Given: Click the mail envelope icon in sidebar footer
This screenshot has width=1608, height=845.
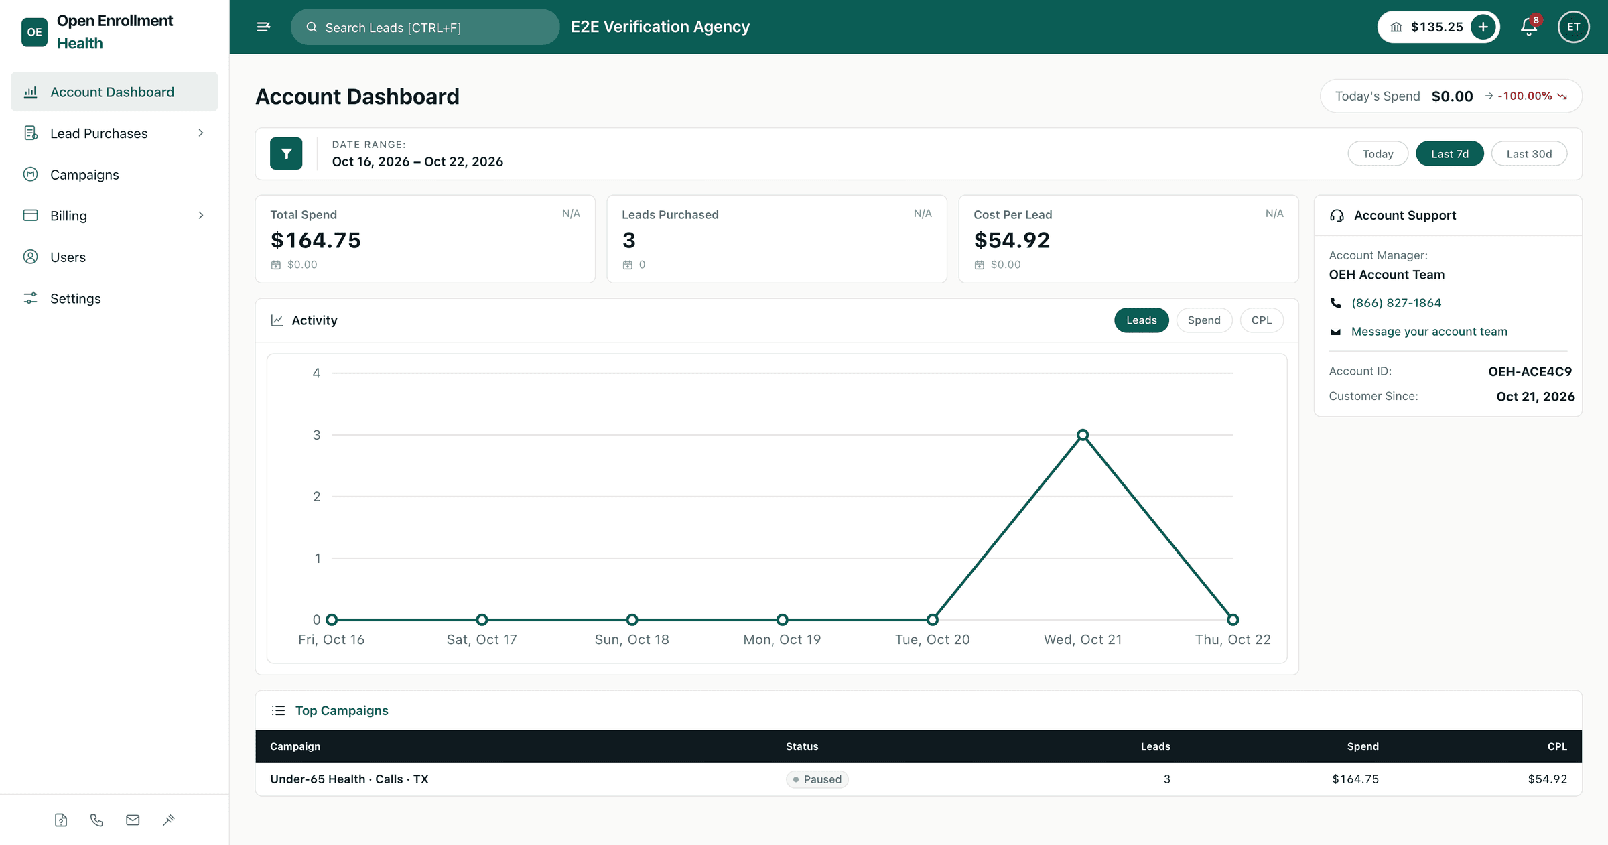Looking at the screenshot, I should [133, 820].
